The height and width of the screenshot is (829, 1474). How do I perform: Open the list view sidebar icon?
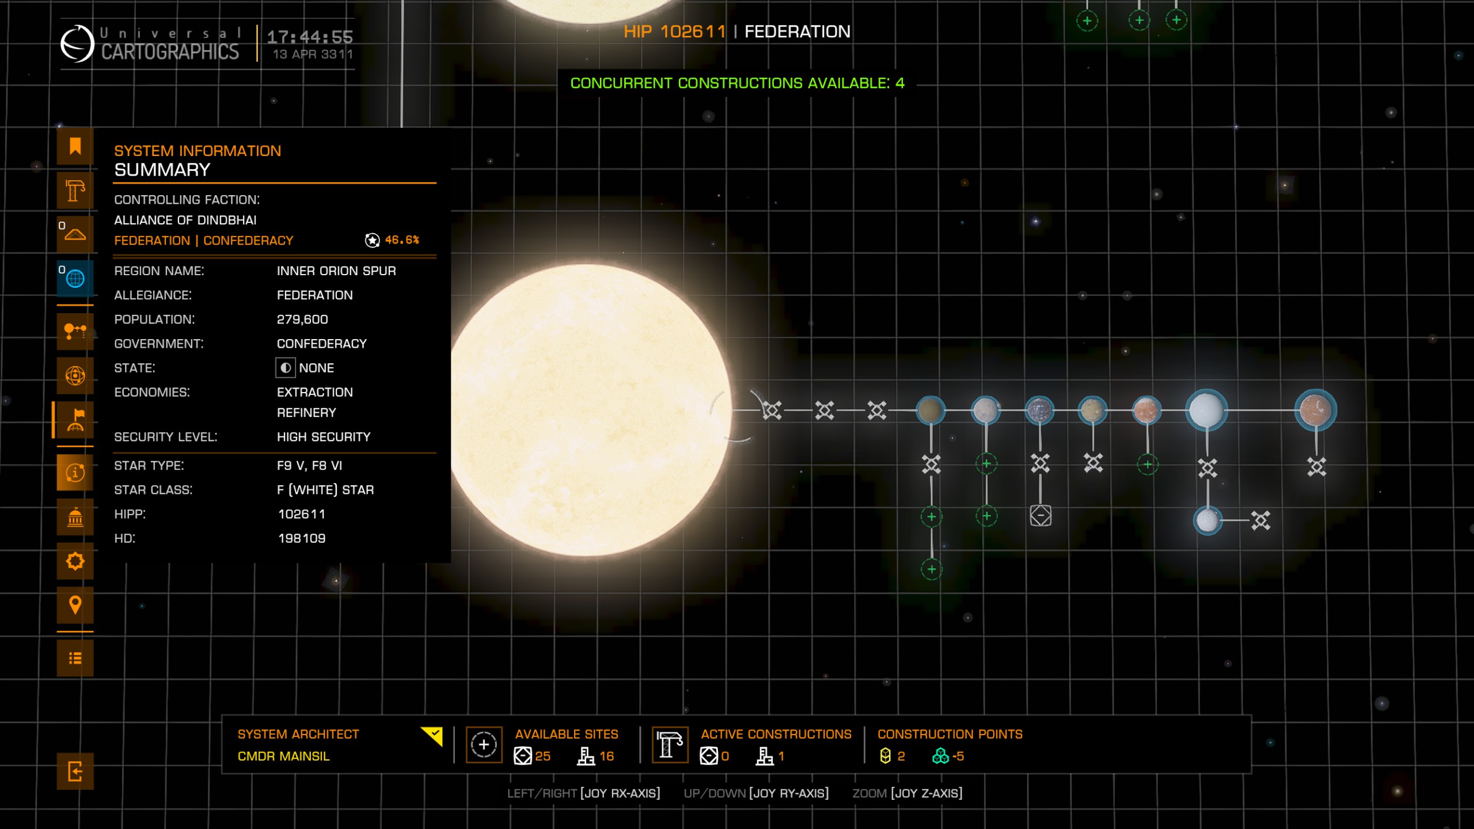(x=75, y=658)
